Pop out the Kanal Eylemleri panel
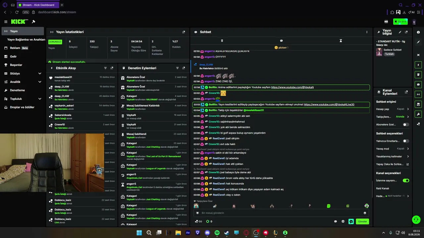The width and height of the screenshot is (424, 238). pos(406,92)
